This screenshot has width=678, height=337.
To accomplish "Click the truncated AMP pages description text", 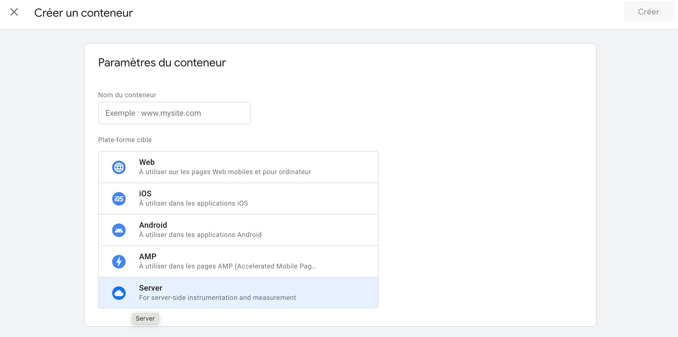I will click(227, 266).
